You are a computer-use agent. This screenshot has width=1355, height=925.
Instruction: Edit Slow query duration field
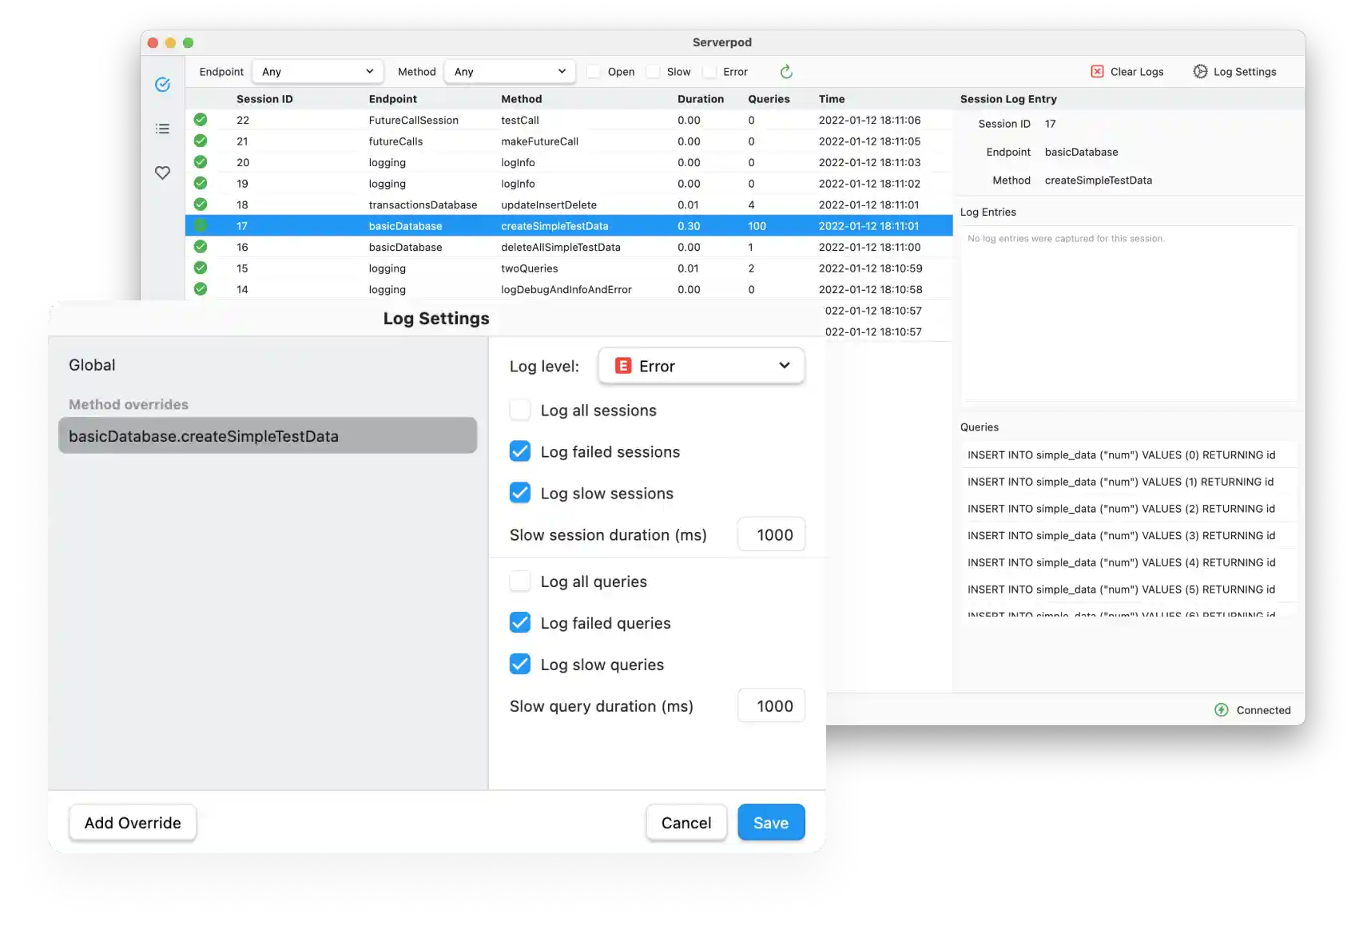coord(772,706)
